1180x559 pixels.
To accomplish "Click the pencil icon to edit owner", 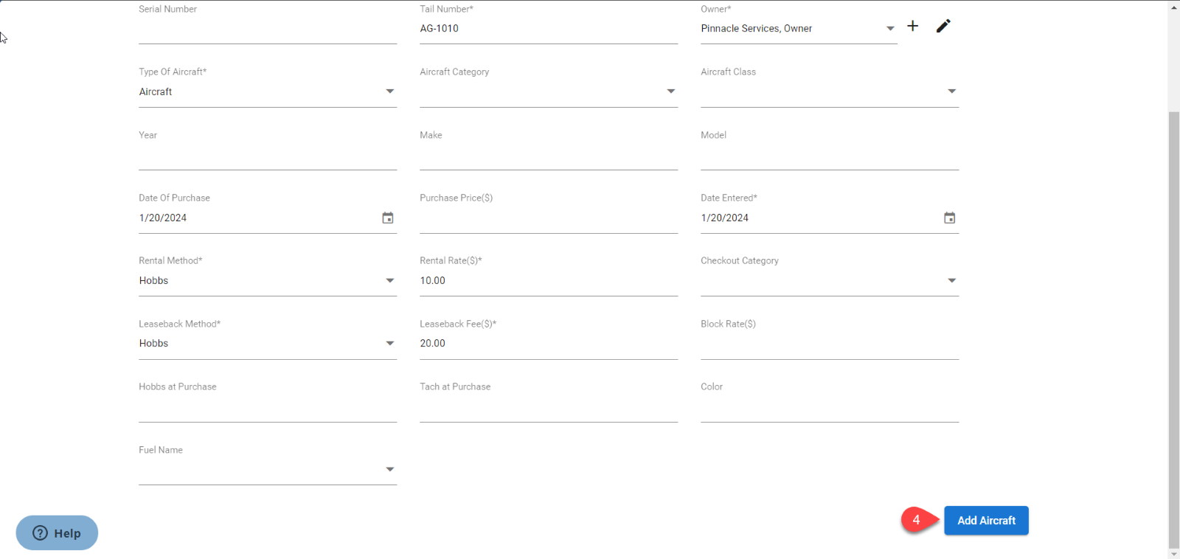I will point(943,27).
